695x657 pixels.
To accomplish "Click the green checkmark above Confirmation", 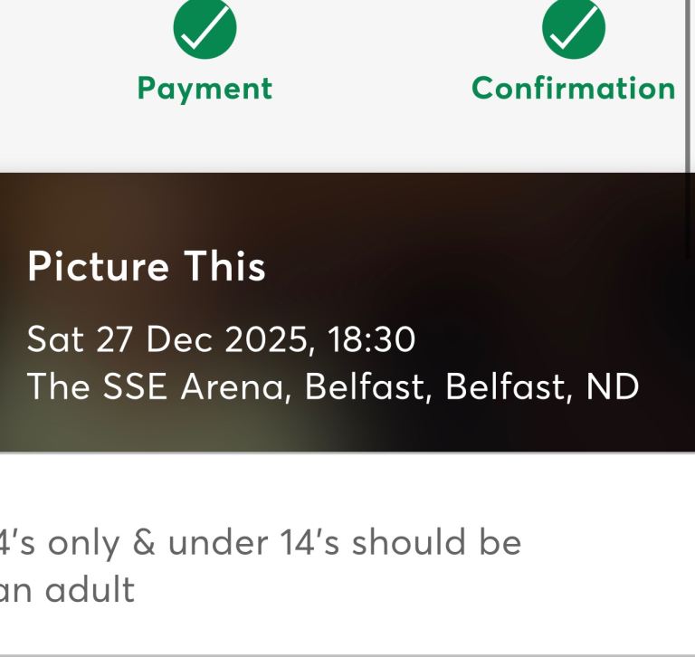I will pos(574,28).
